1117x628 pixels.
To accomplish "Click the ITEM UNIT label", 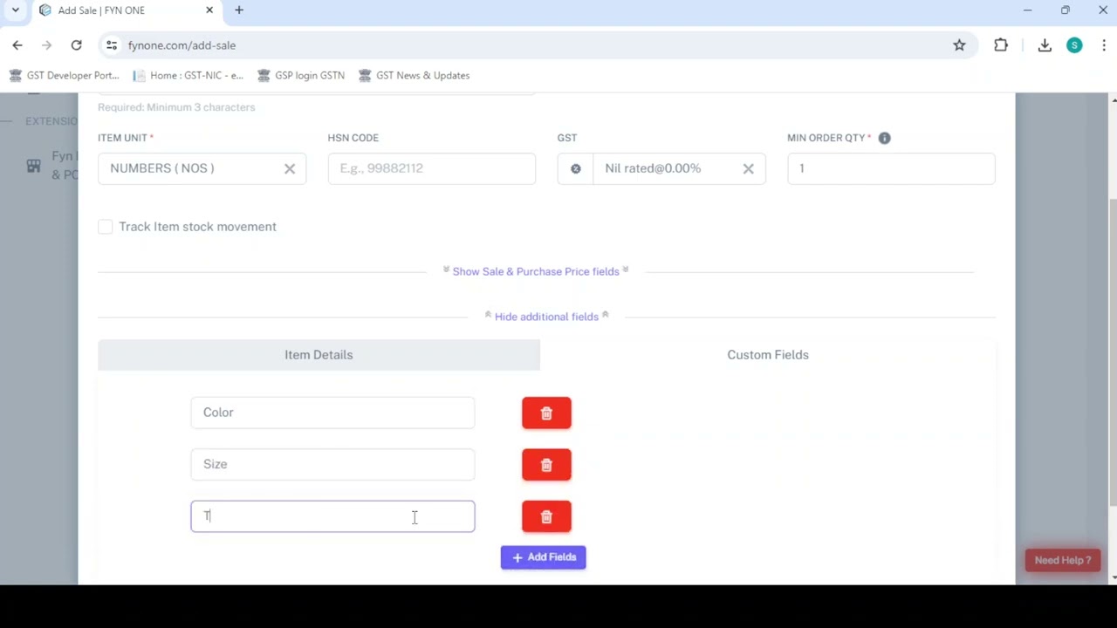I will coord(126,138).
